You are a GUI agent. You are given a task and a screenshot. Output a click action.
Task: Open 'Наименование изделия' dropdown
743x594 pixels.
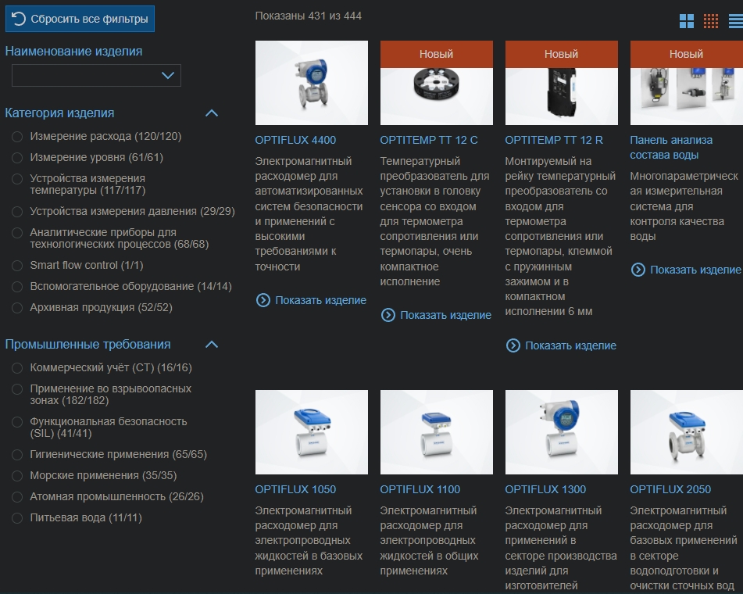(96, 75)
